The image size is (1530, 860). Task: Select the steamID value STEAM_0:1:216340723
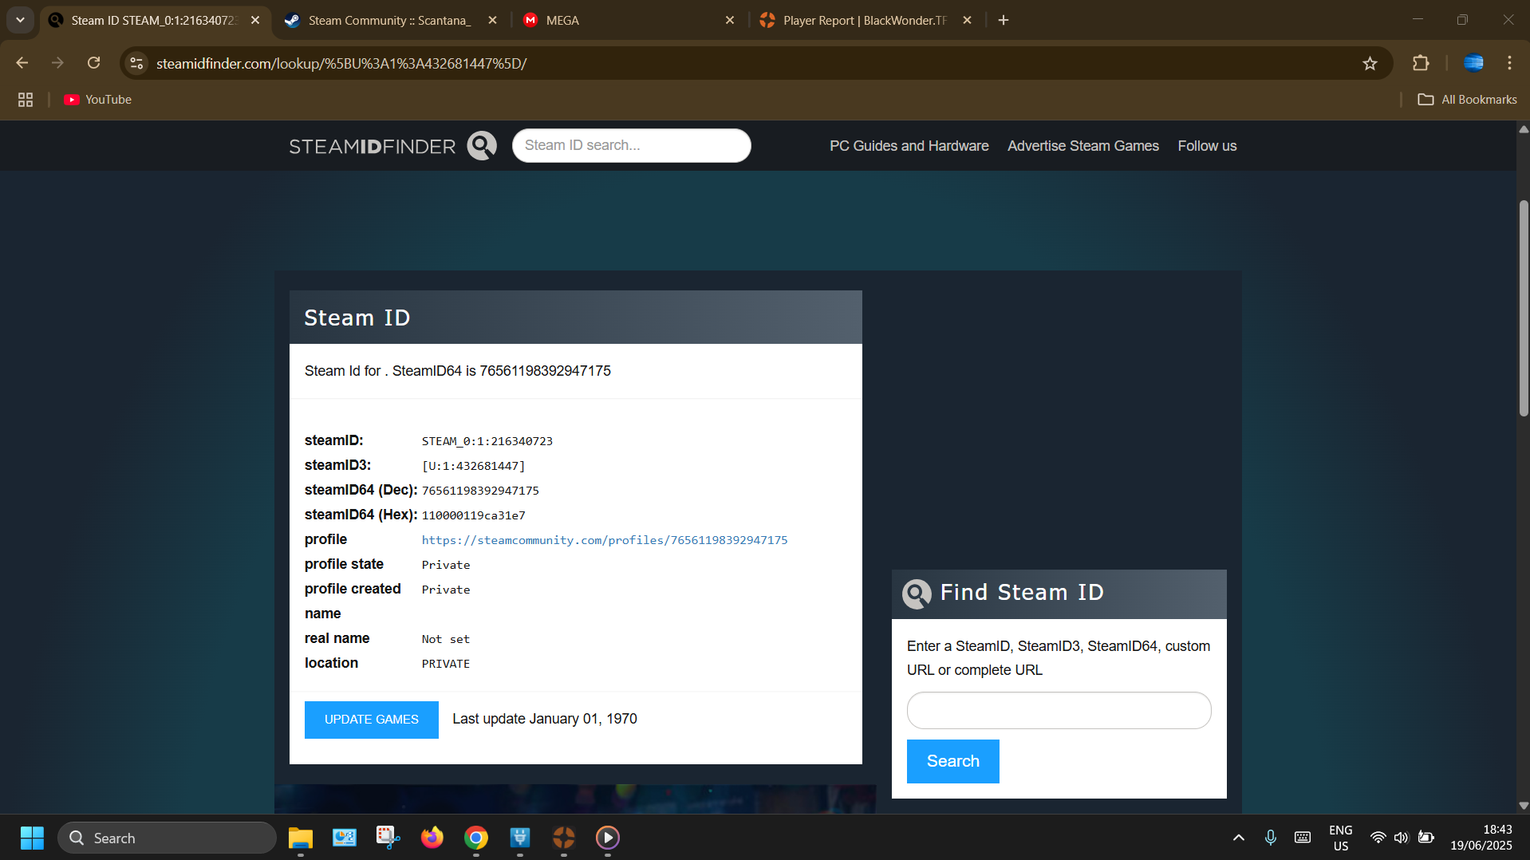point(487,441)
